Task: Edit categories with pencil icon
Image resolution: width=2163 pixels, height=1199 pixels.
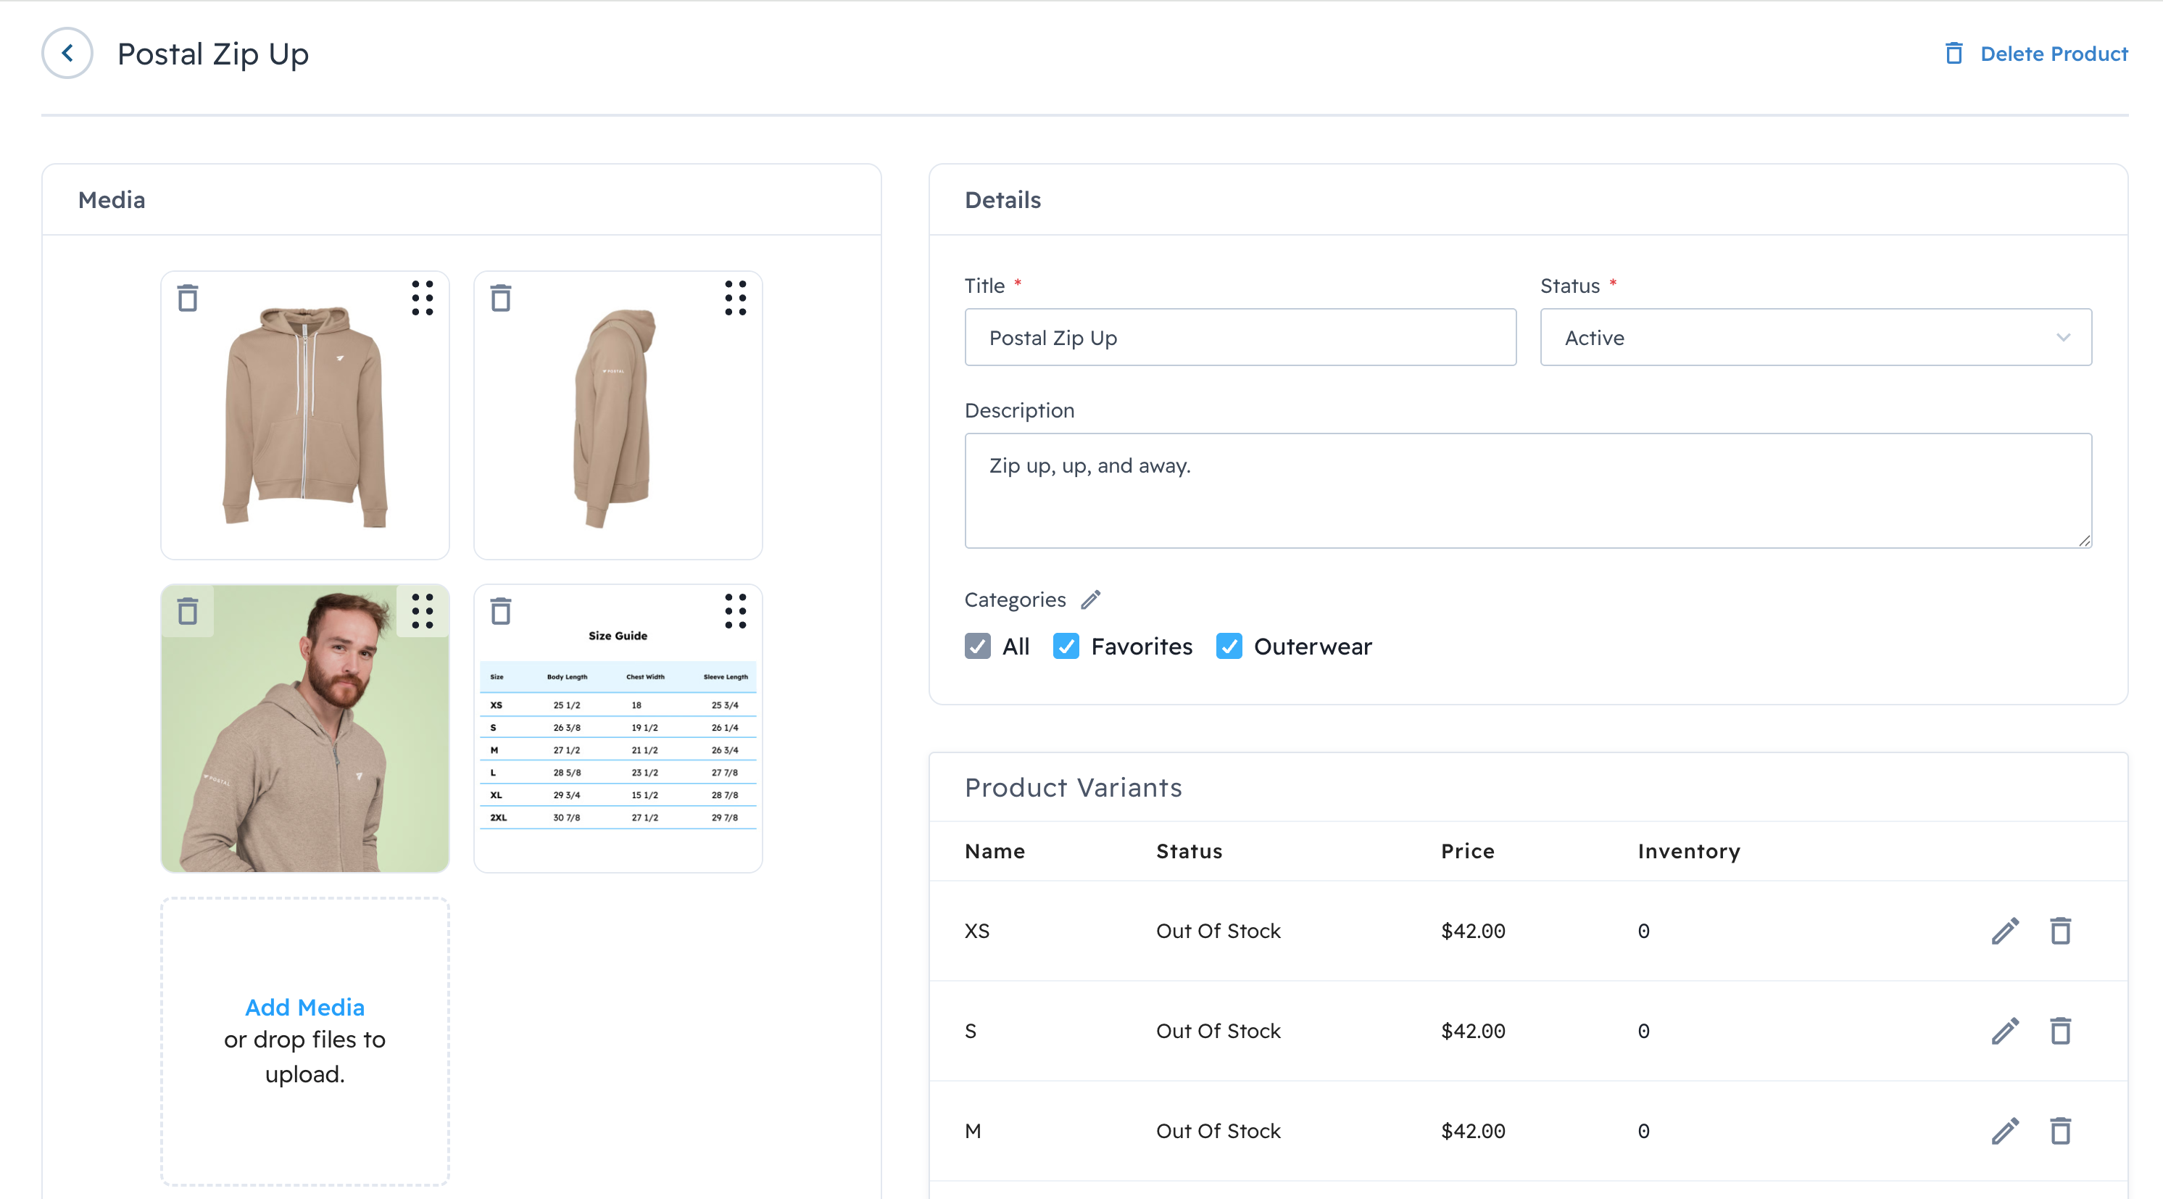Action: (1090, 599)
